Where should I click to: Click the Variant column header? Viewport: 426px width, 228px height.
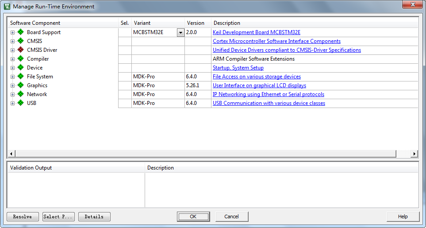tap(158, 23)
